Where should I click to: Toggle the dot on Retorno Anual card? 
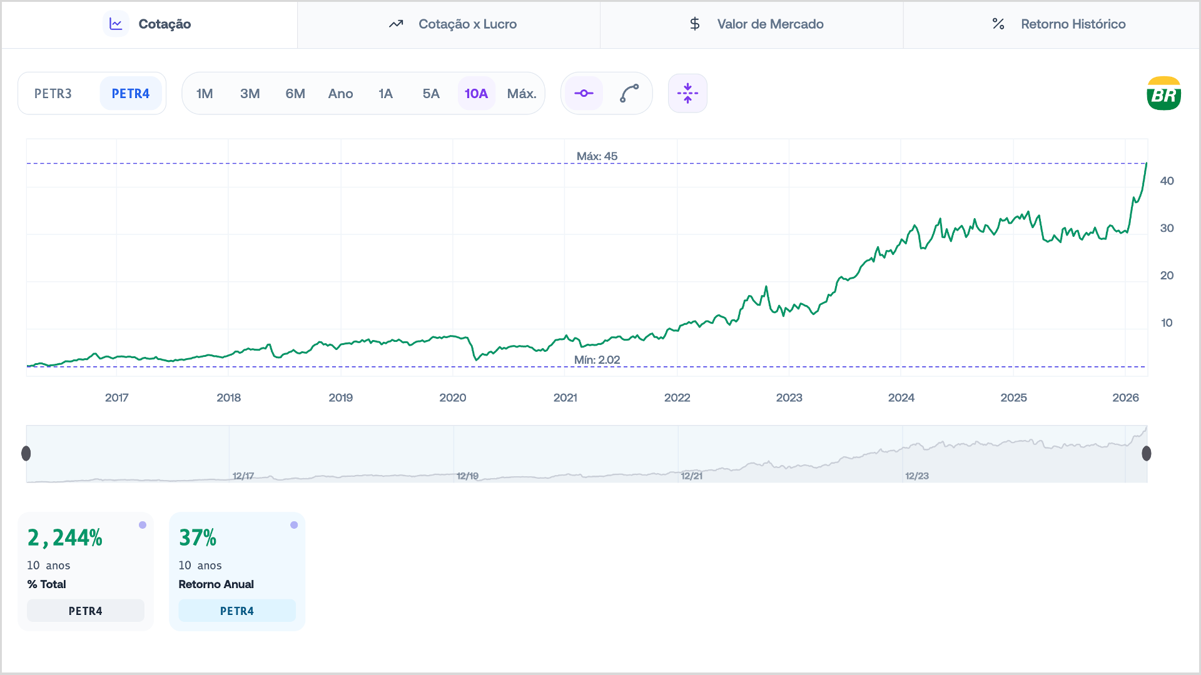294,525
